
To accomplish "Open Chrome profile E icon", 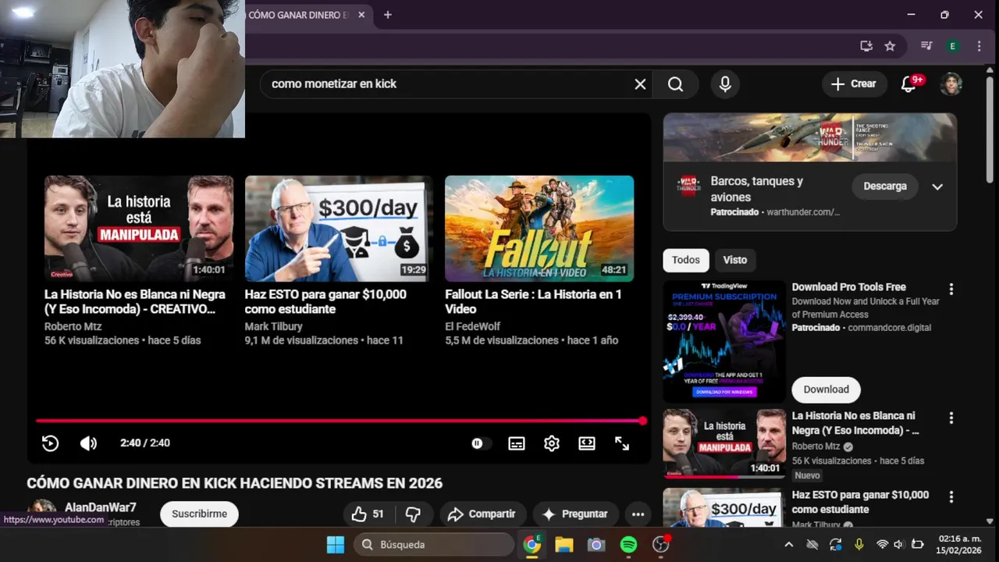I will point(952,46).
